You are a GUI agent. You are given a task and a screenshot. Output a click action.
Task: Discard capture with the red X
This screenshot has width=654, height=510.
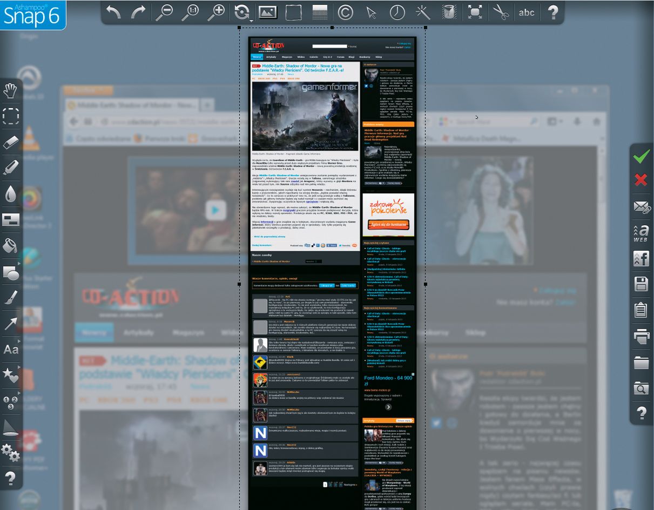tap(641, 179)
